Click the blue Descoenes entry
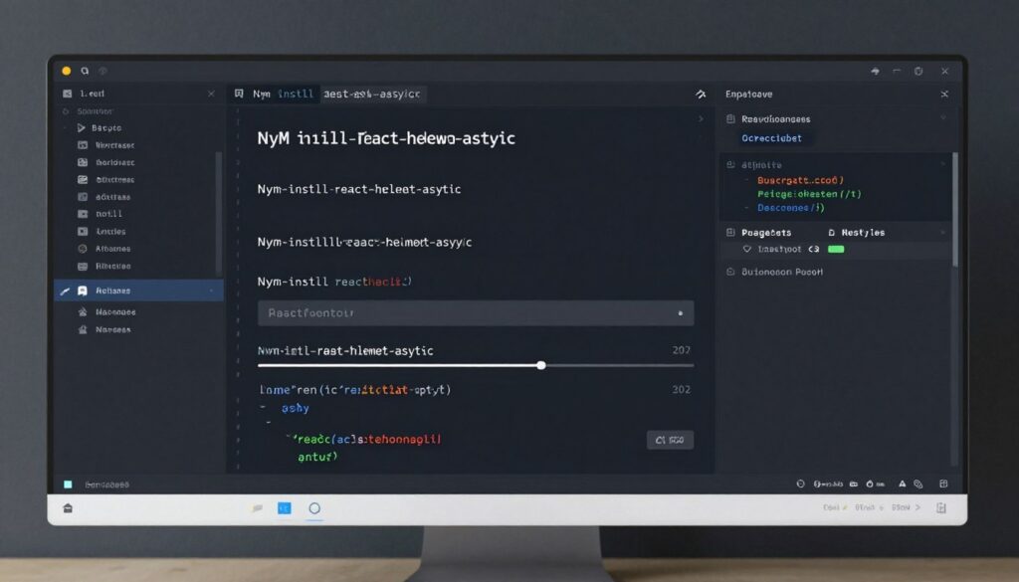Viewport: 1019px width, 582px height. 791,208
